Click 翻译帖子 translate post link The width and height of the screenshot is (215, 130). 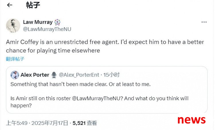[15, 59]
